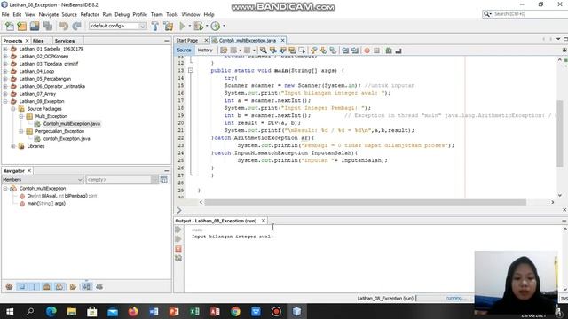Screen dimensions: 568x319
Task: Click the Source view button
Action: point(184,51)
